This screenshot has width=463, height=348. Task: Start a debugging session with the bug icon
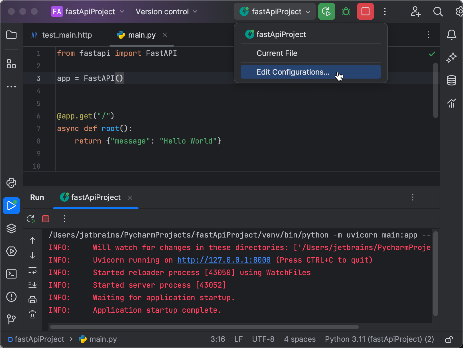[x=346, y=11]
